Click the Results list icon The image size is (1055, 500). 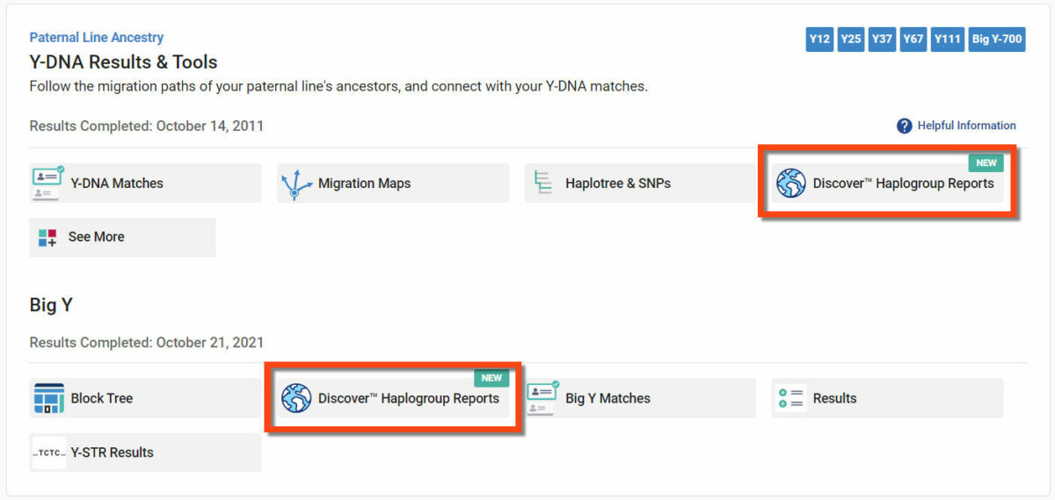791,398
